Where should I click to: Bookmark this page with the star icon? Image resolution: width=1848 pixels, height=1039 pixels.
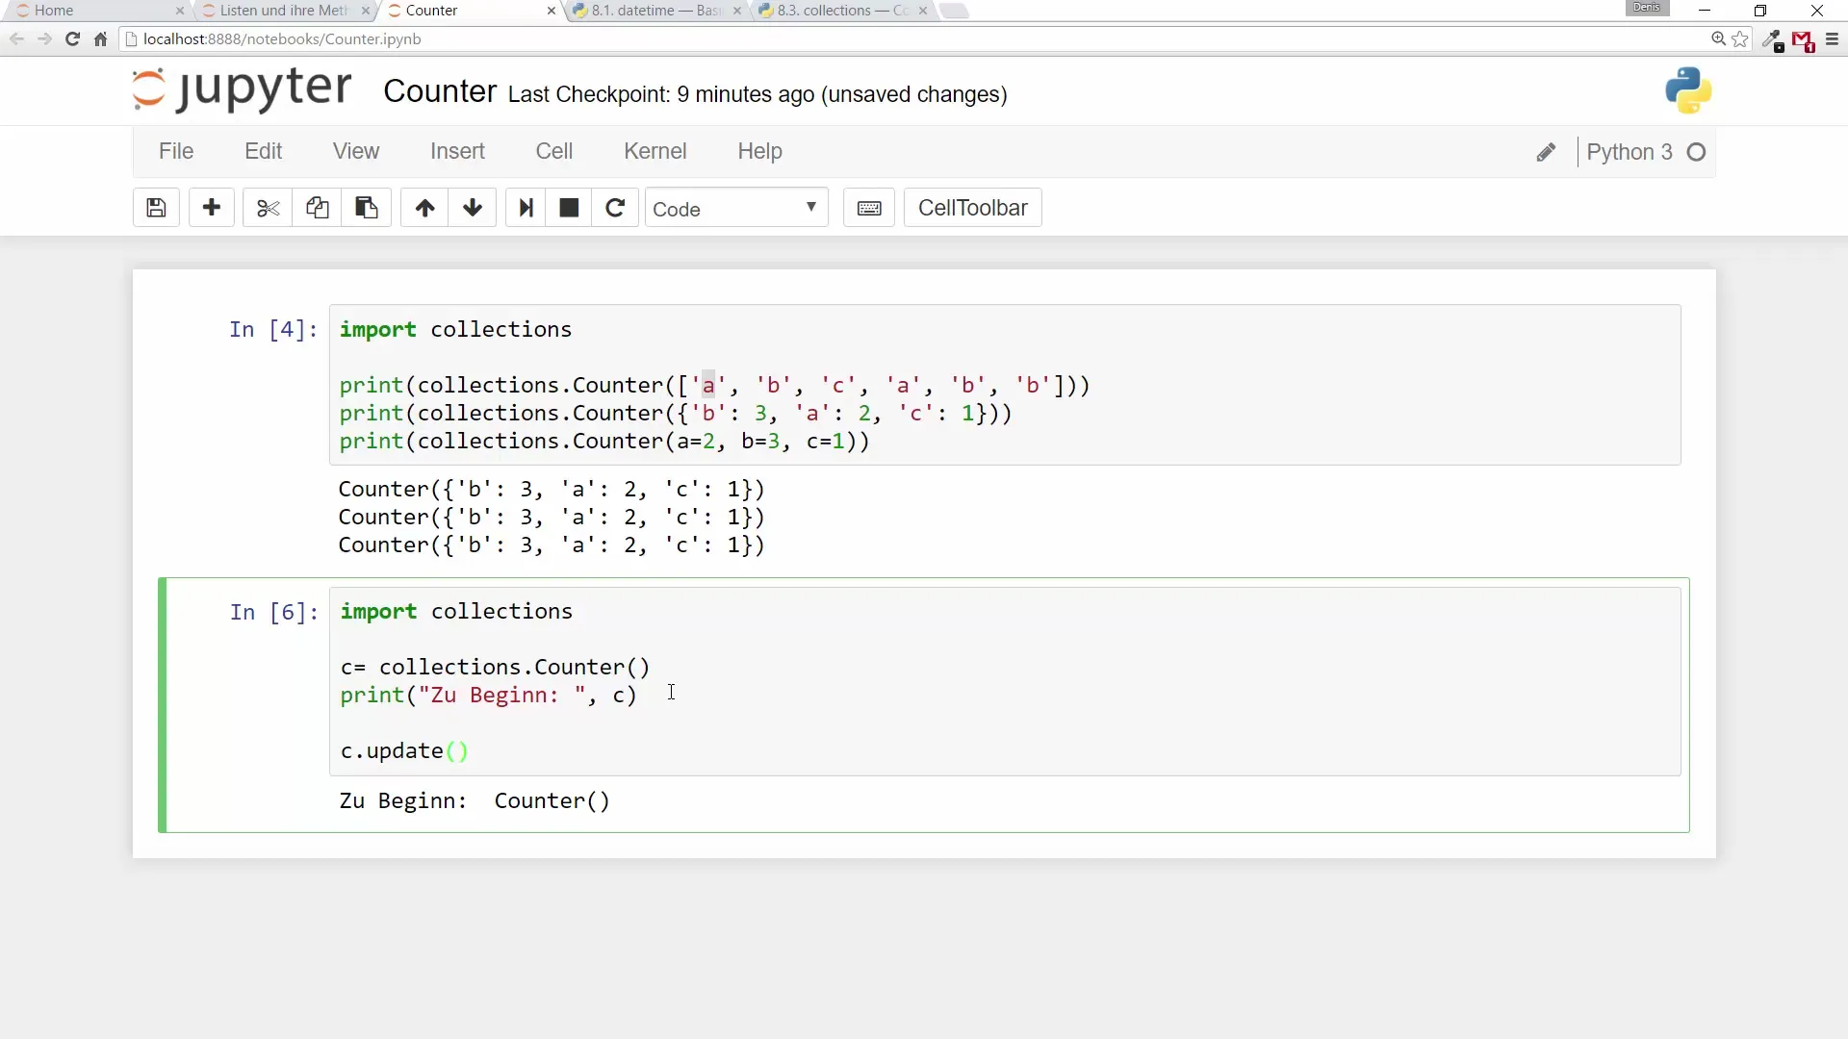pyautogui.click(x=1740, y=39)
